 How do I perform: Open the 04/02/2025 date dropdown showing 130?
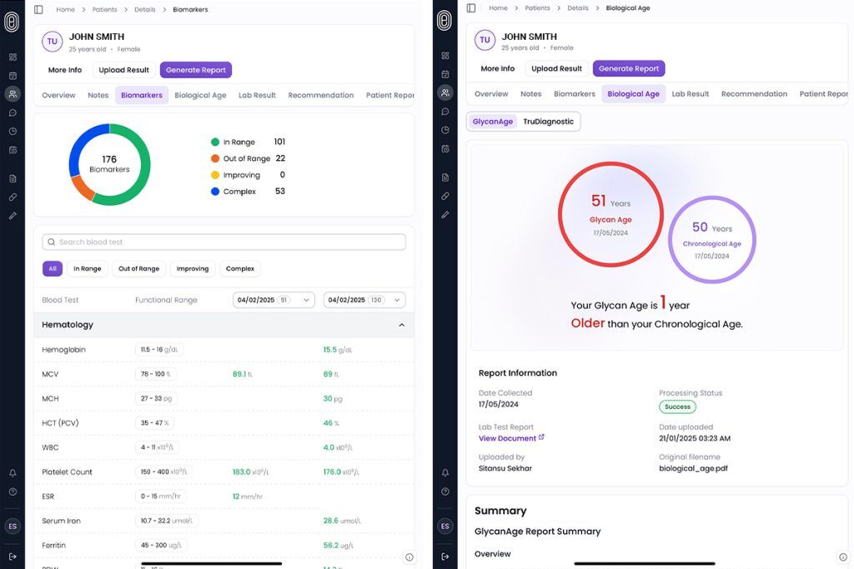[x=364, y=300]
